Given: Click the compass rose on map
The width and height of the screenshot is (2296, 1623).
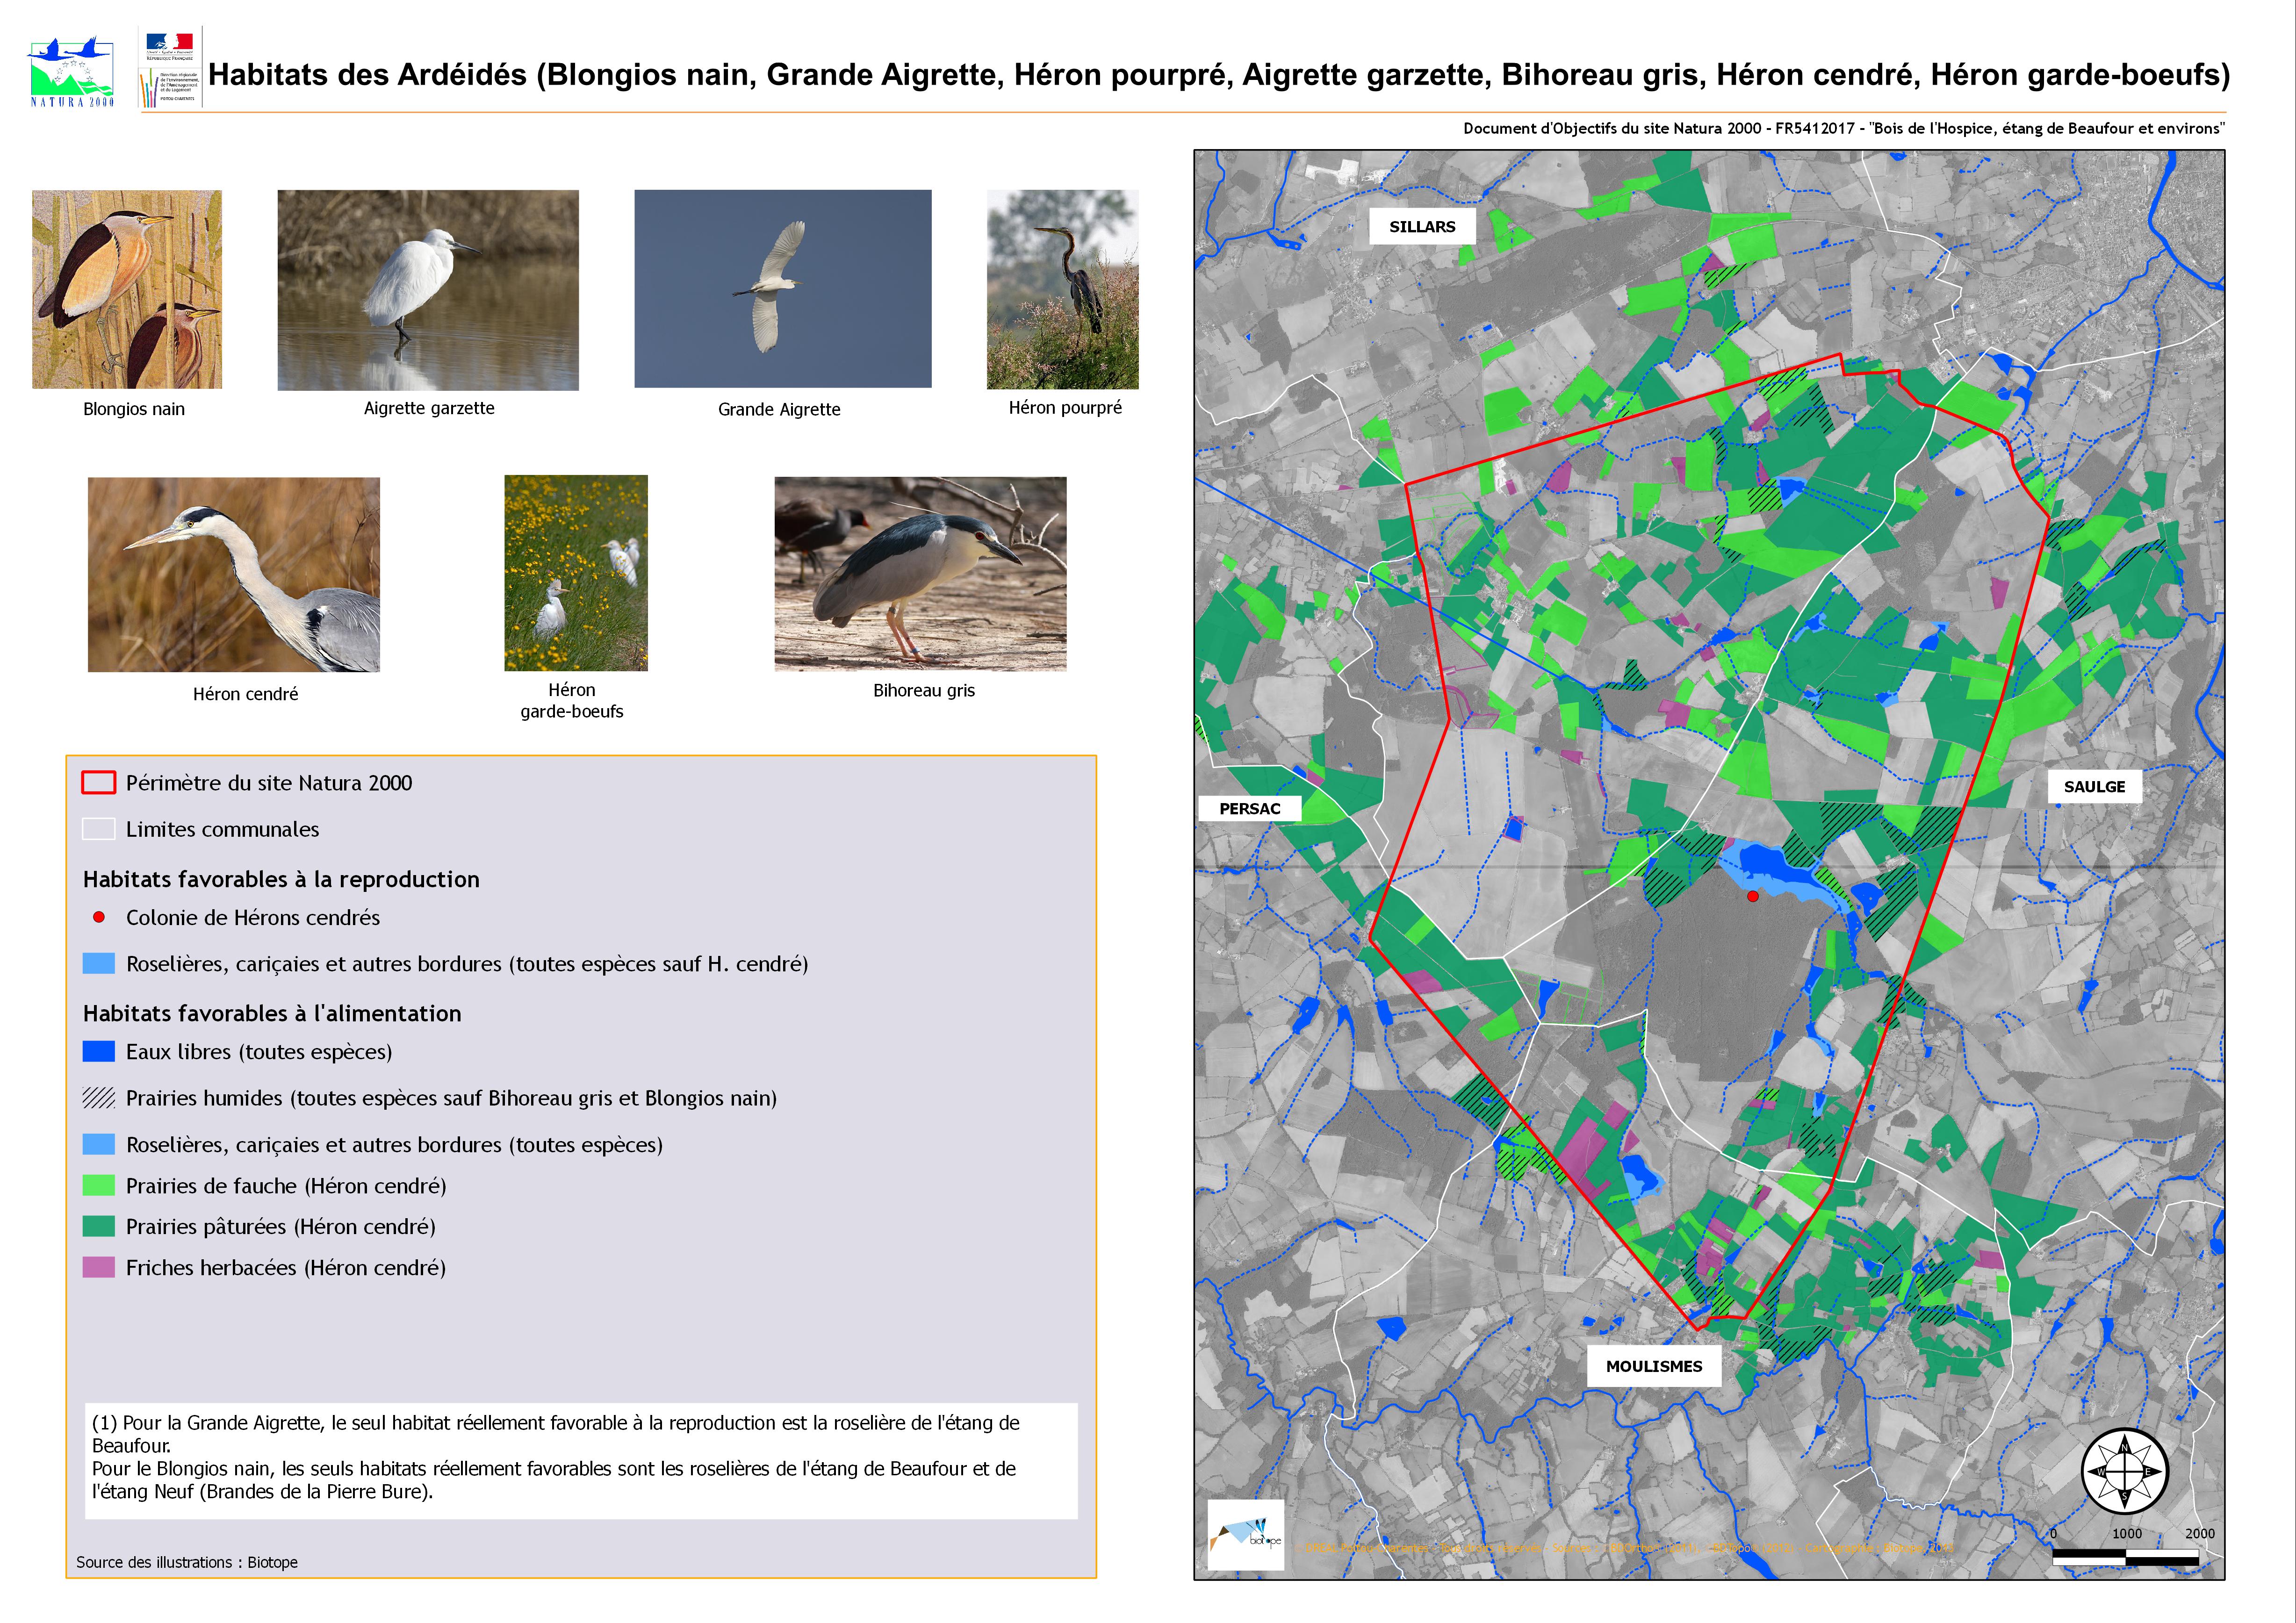Looking at the screenshot, I should (2124, 1471).
